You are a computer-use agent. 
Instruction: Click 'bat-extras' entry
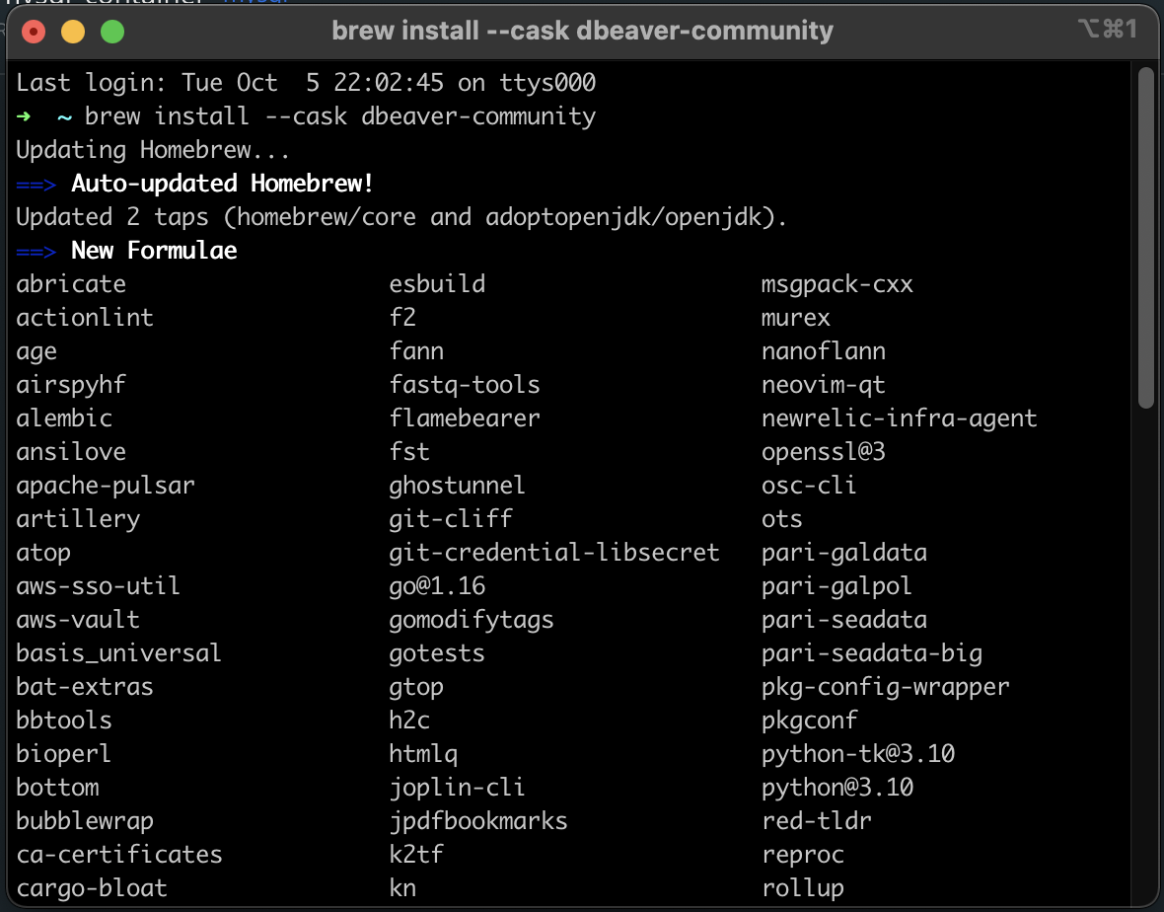85,687
